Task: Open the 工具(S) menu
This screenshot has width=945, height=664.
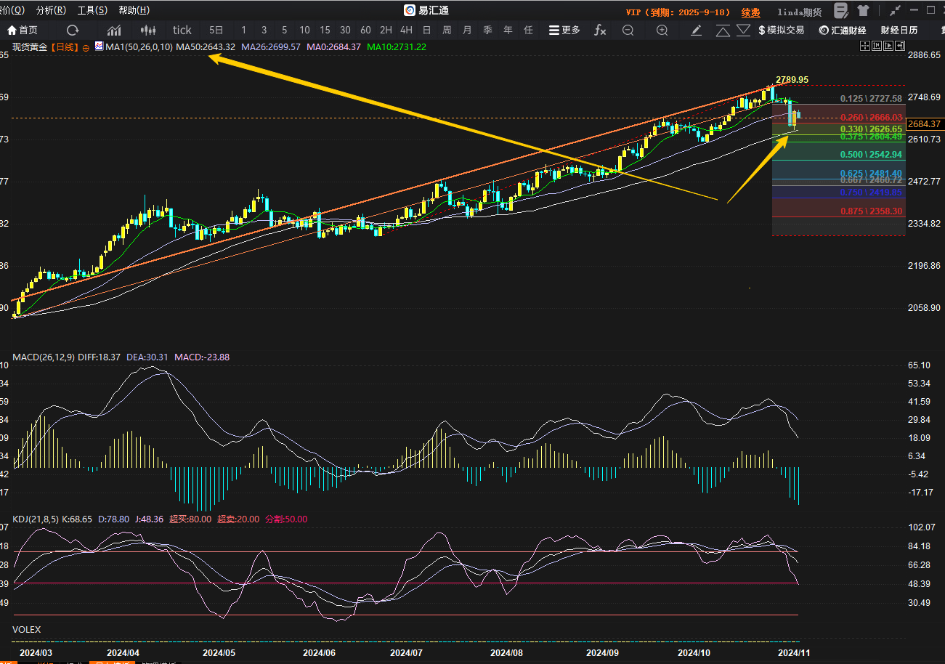Action: 92,10
